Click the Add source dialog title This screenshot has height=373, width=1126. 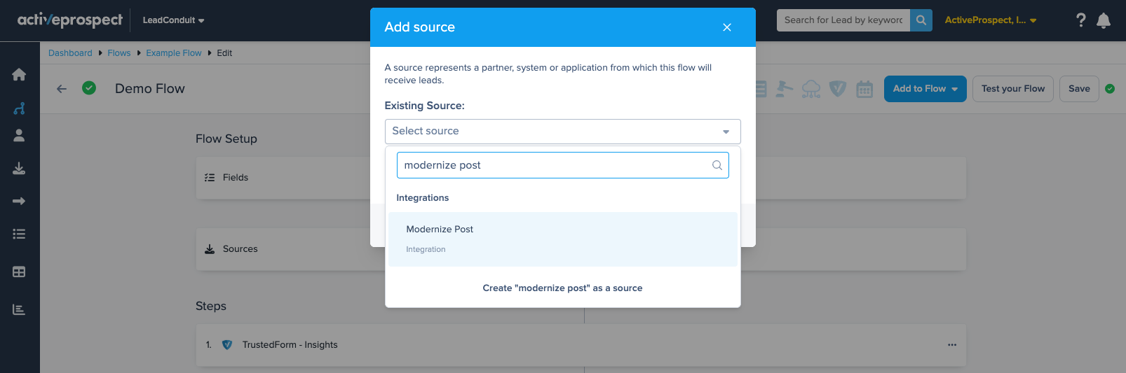(420, 27)
